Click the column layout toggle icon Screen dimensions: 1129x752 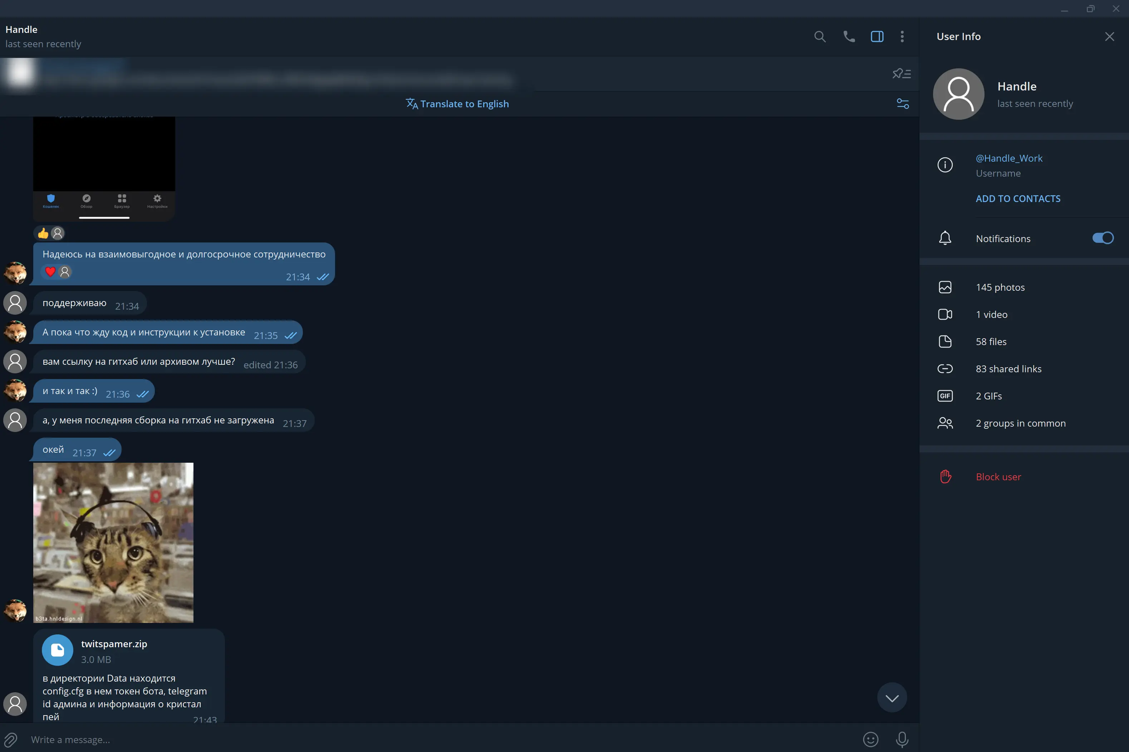(x=876, y=36)
